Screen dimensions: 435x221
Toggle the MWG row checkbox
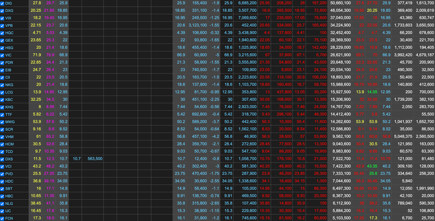point(3,122)
